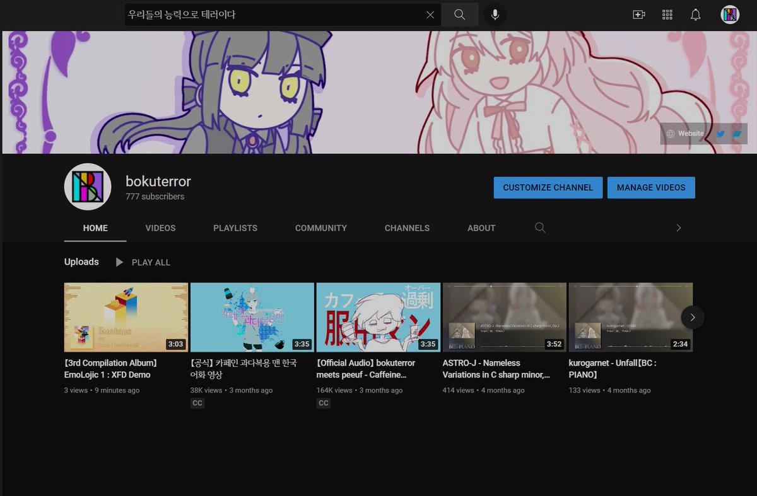
Task: Switch to the CHANNELS tab
Action: [407, 228]
